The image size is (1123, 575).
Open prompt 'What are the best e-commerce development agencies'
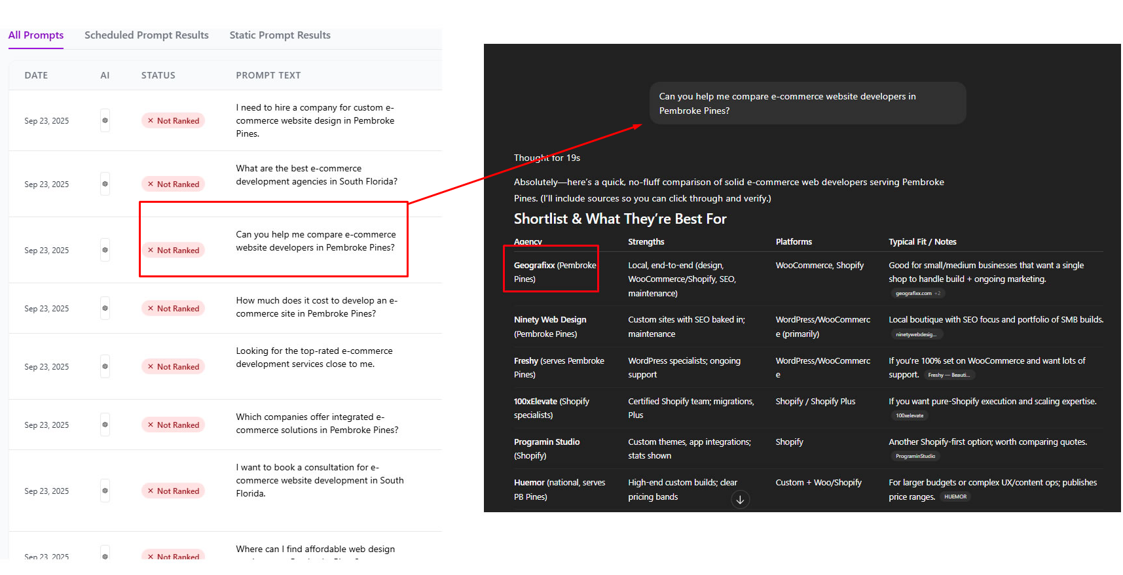[x=316, y=175]
